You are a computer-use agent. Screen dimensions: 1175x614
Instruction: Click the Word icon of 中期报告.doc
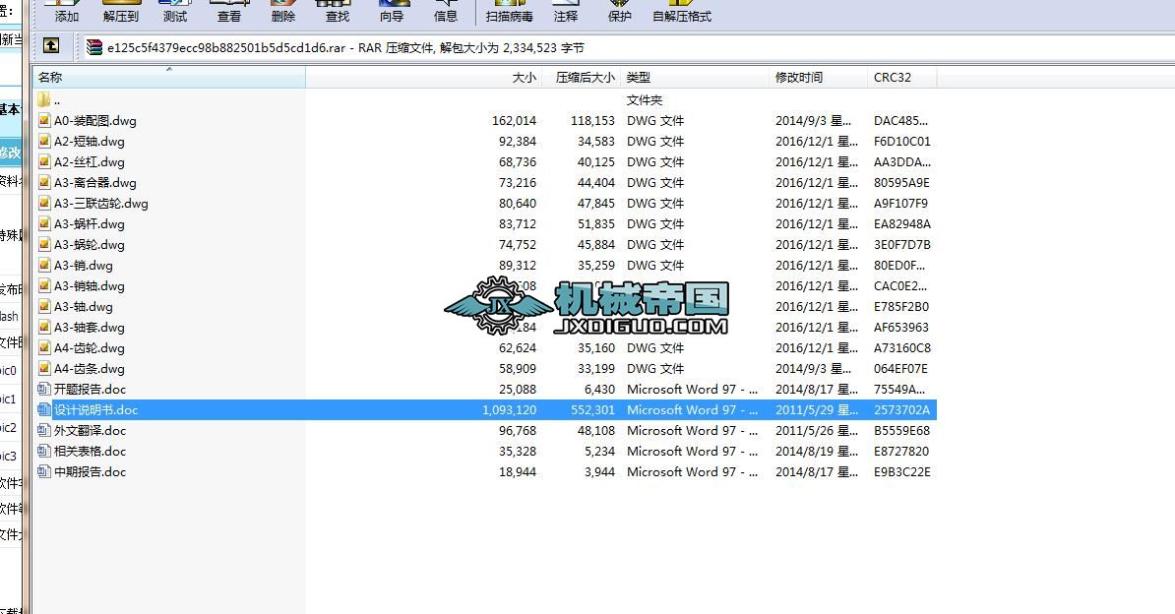(x=44, y=471)
